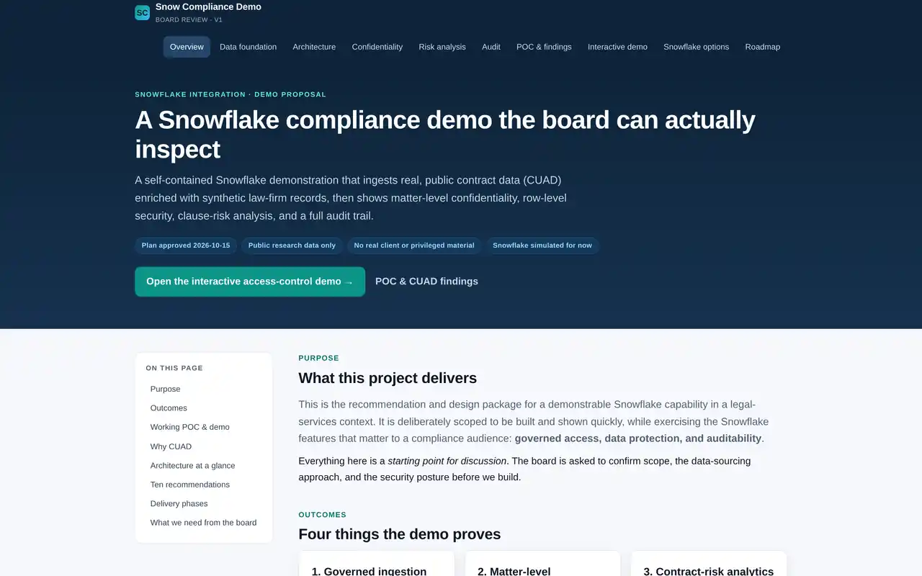Click the Snowflake simulated for now badge

coord(542,246)
